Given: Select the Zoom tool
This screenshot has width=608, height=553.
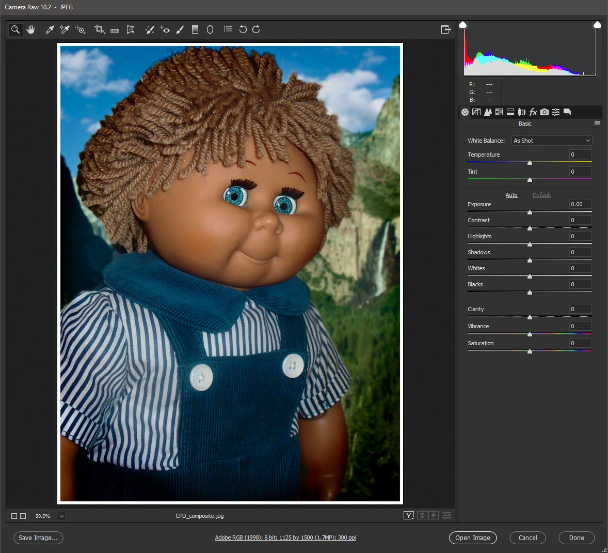Looking at the screenshot, I should (x=15, y=29).
